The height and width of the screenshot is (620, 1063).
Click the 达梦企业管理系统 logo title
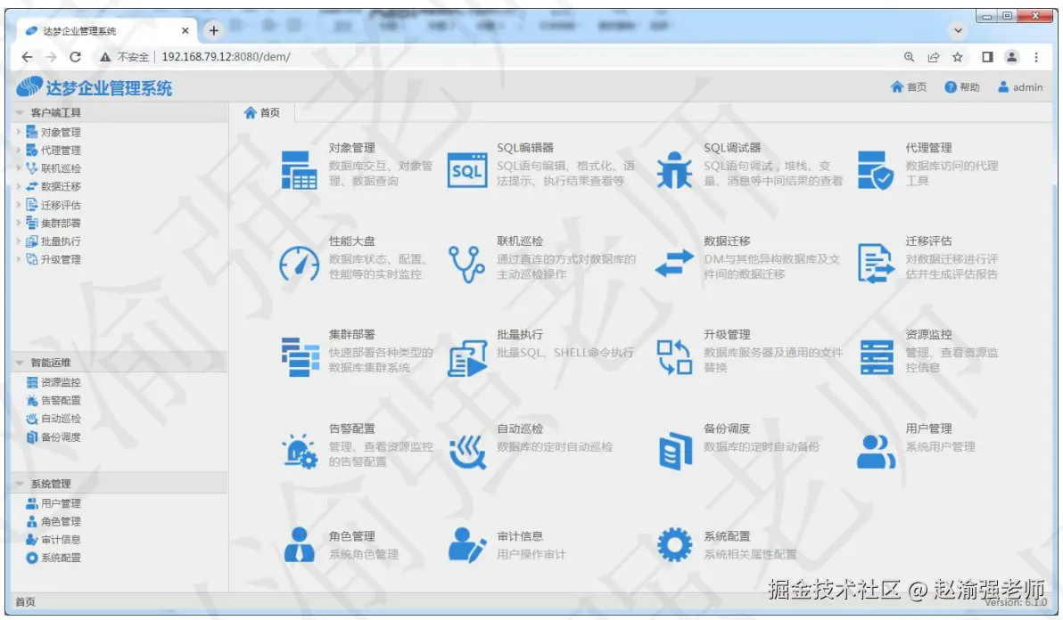click(x=95, y=87)
